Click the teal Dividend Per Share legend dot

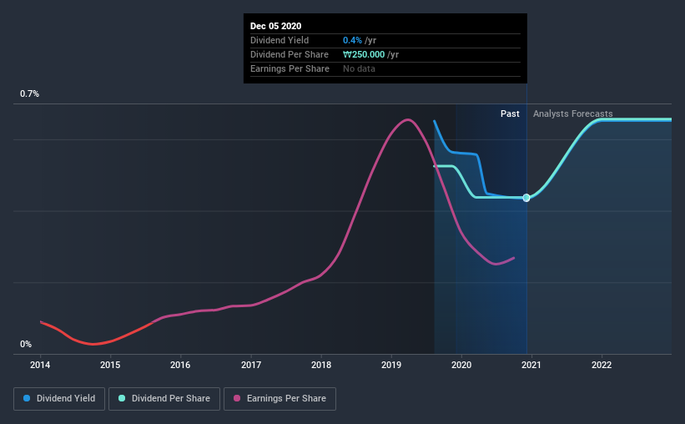122,398
